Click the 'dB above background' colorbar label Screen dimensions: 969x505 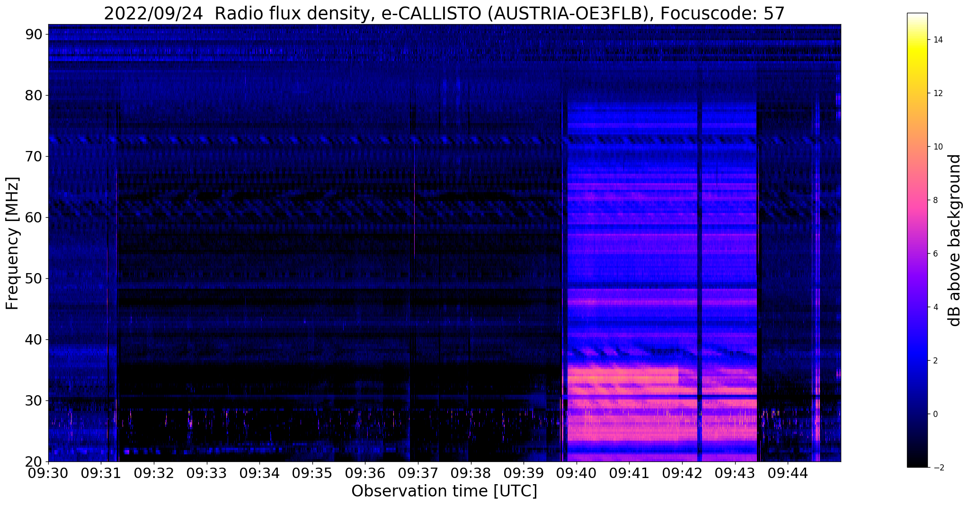[955, 240]
